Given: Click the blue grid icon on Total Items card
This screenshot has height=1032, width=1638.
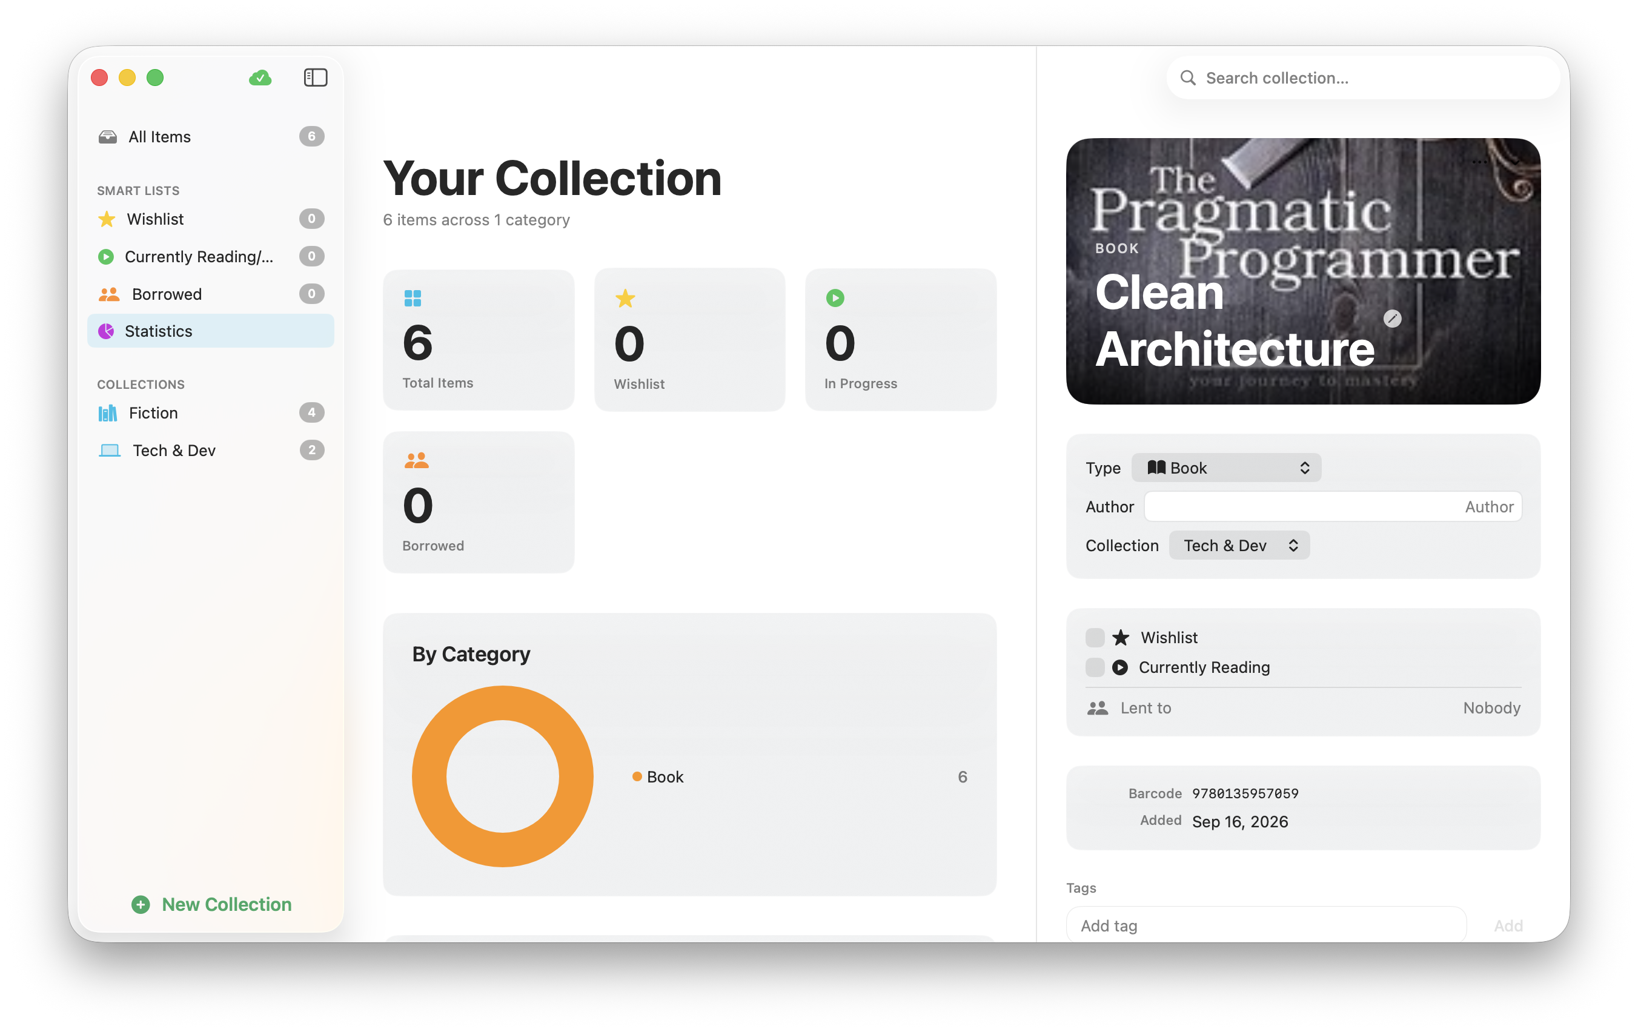Looking at the screenshot, I should 413,298.
